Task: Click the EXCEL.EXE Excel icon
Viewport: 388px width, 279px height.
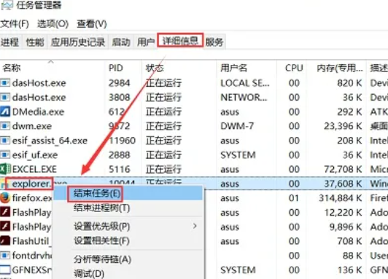Action: (x=5, y=169)
